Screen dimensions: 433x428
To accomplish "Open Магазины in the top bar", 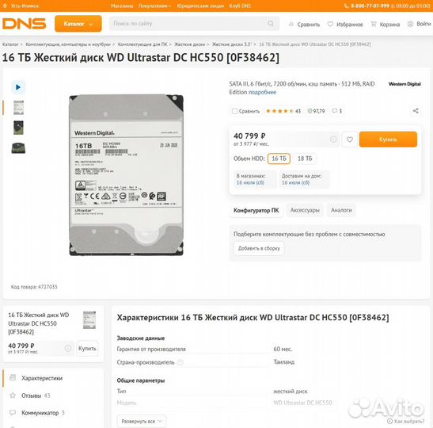I will click(x=122, y=6).
